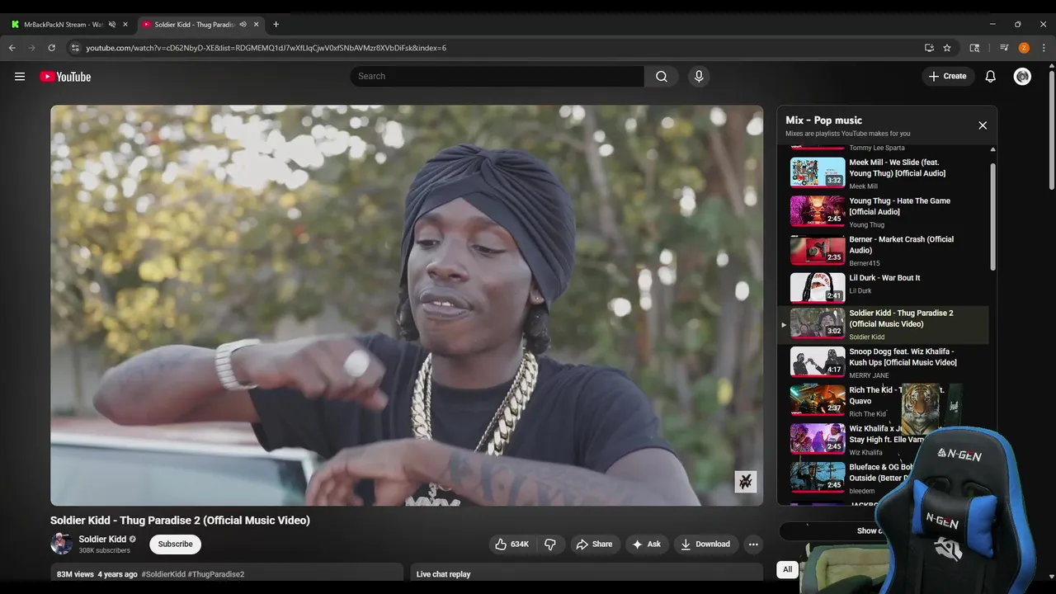Viewport: 1056px width, 594px height.
Task: Play Meek Mill - We Slide from playlist
Action: click(883, 173)
